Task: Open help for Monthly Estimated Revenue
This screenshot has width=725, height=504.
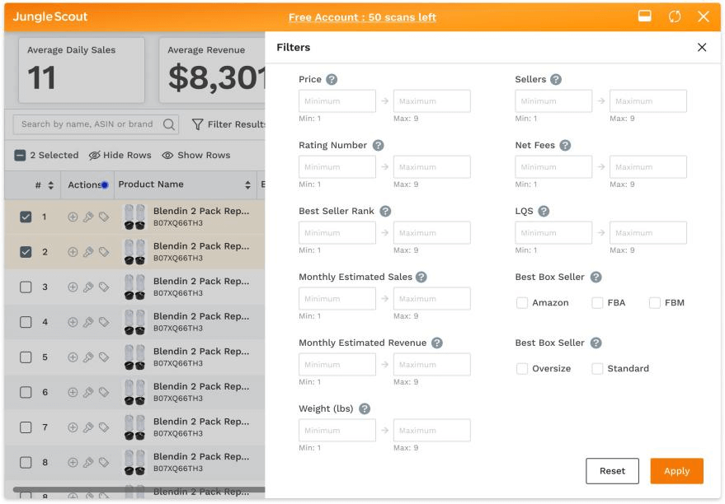Action: click(x=437, y=343)
